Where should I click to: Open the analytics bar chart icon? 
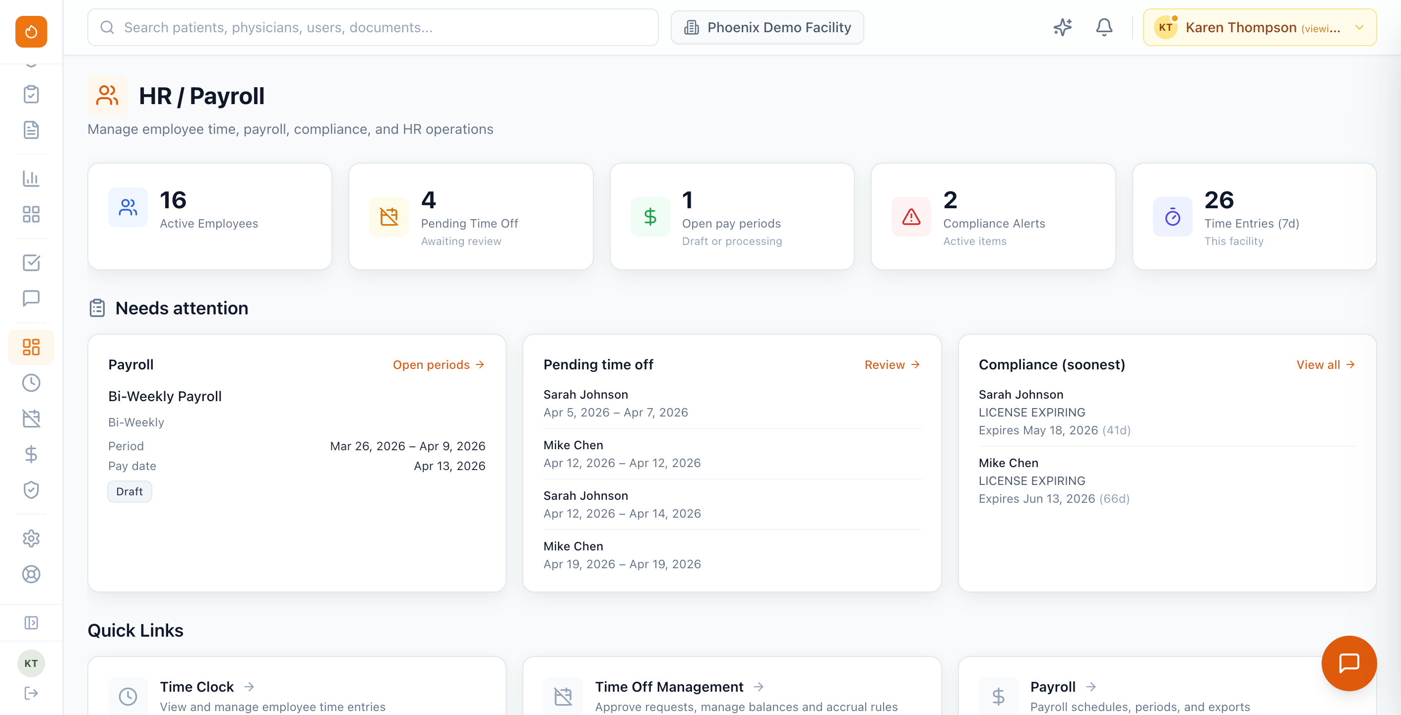[x=31, y=179]
